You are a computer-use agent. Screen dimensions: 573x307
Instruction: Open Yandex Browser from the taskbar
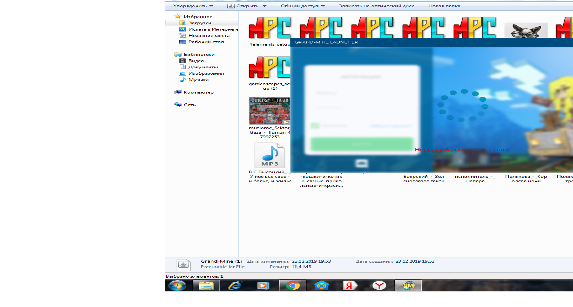[379, 286]
